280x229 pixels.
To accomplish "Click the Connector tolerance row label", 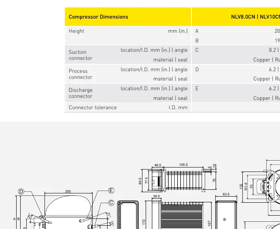I will [x=93, y=108].
